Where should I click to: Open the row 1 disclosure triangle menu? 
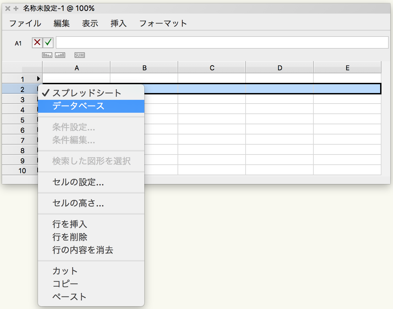[x=39, y=79]
